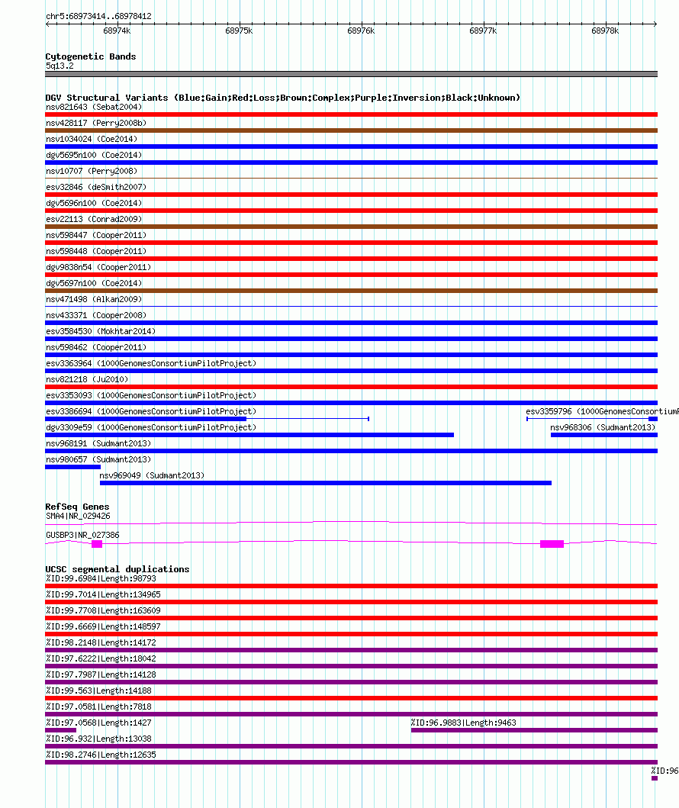
Task: Open esv32846 (deSmith2007) entry
Action: click(96, 187)
